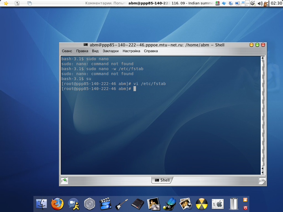Image resolution: width=283 pixels, height=212 pixels.
Task: Select the Shell session tab
Action: pyautogui.click(x=162, y=180)
